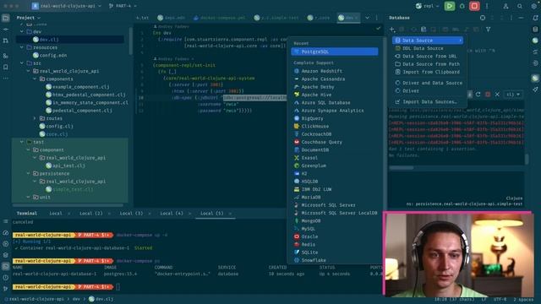Image resolution: width=541 pixels, height=304 pixels.
Task: Open the Code With Me user icon
Action: pos(505,6)
